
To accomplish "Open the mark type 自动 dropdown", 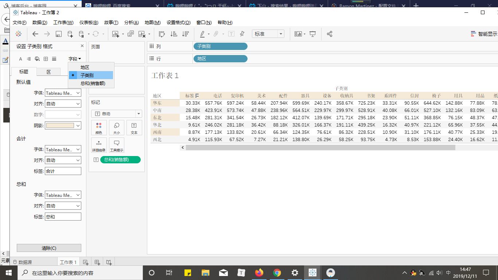I will 116,114.
